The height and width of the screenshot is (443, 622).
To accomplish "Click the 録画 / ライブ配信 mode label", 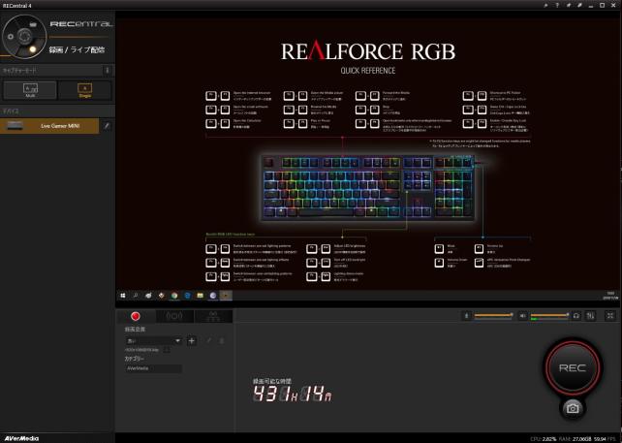I will pyautogui.click(x=77, y=50).
